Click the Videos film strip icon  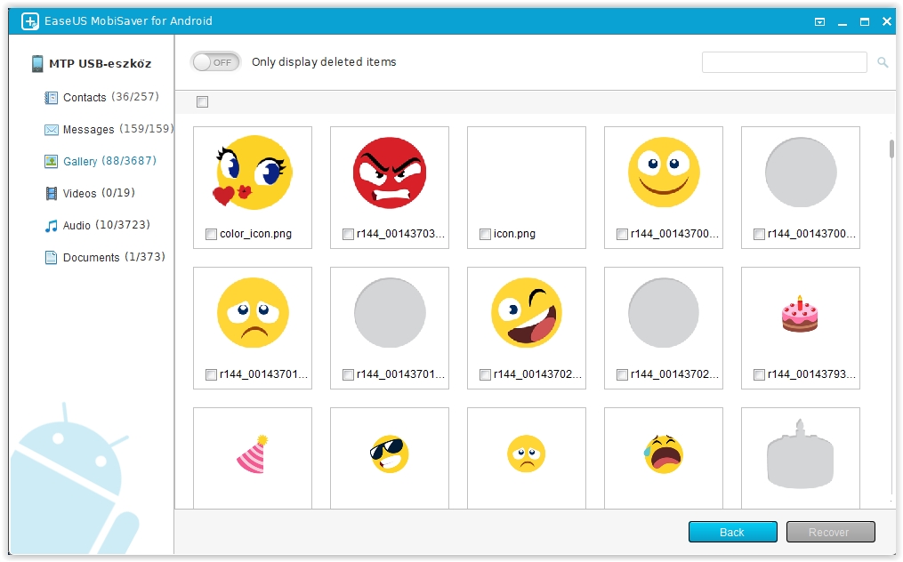pos(52,194)
